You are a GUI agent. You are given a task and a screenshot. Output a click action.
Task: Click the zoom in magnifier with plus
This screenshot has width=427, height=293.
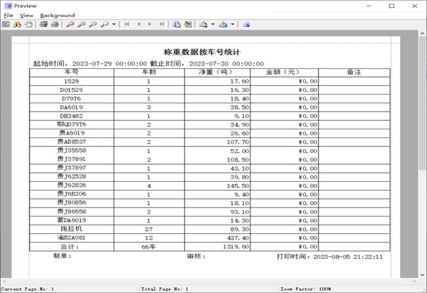click(81, 24)
